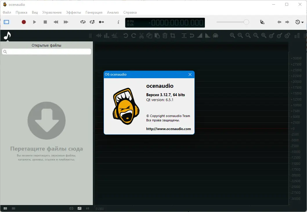Open the Вид menu
The height and width of the screenshot is (212, 307).
click(x=35, y=12)
